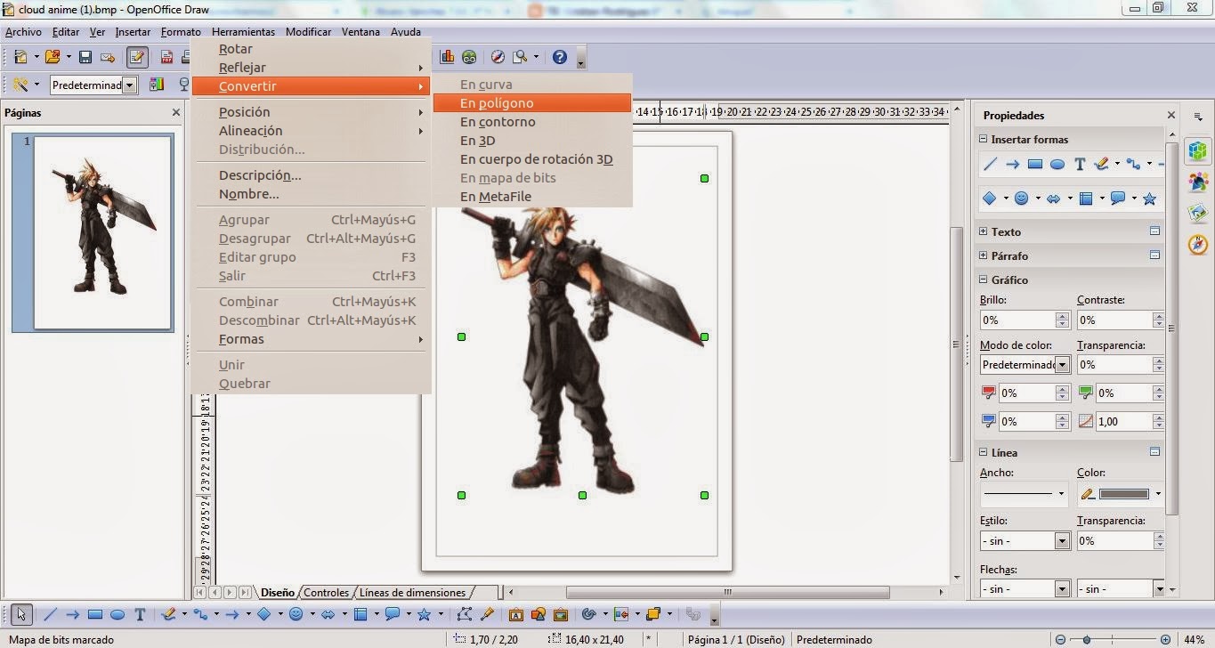Click the Alignment tool icon in bottom toolbar
This screenshot has width=1215, height=648.
620,614
